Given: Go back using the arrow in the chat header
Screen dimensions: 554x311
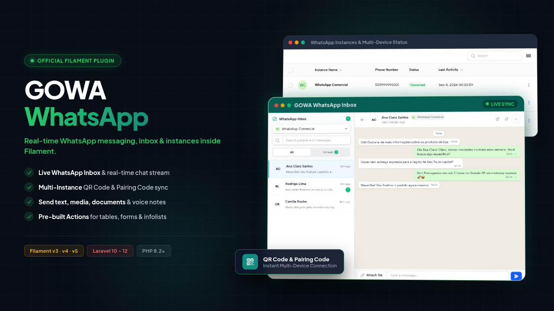Looking at the screenshot, I should (x=362, y=120).
